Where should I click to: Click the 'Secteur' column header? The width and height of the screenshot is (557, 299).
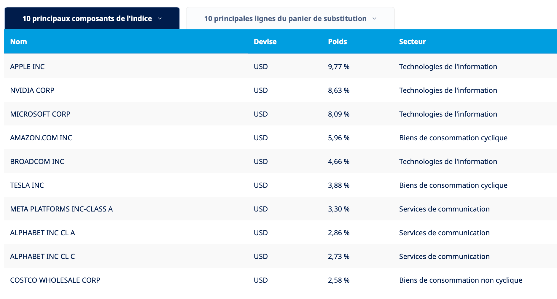412,42
